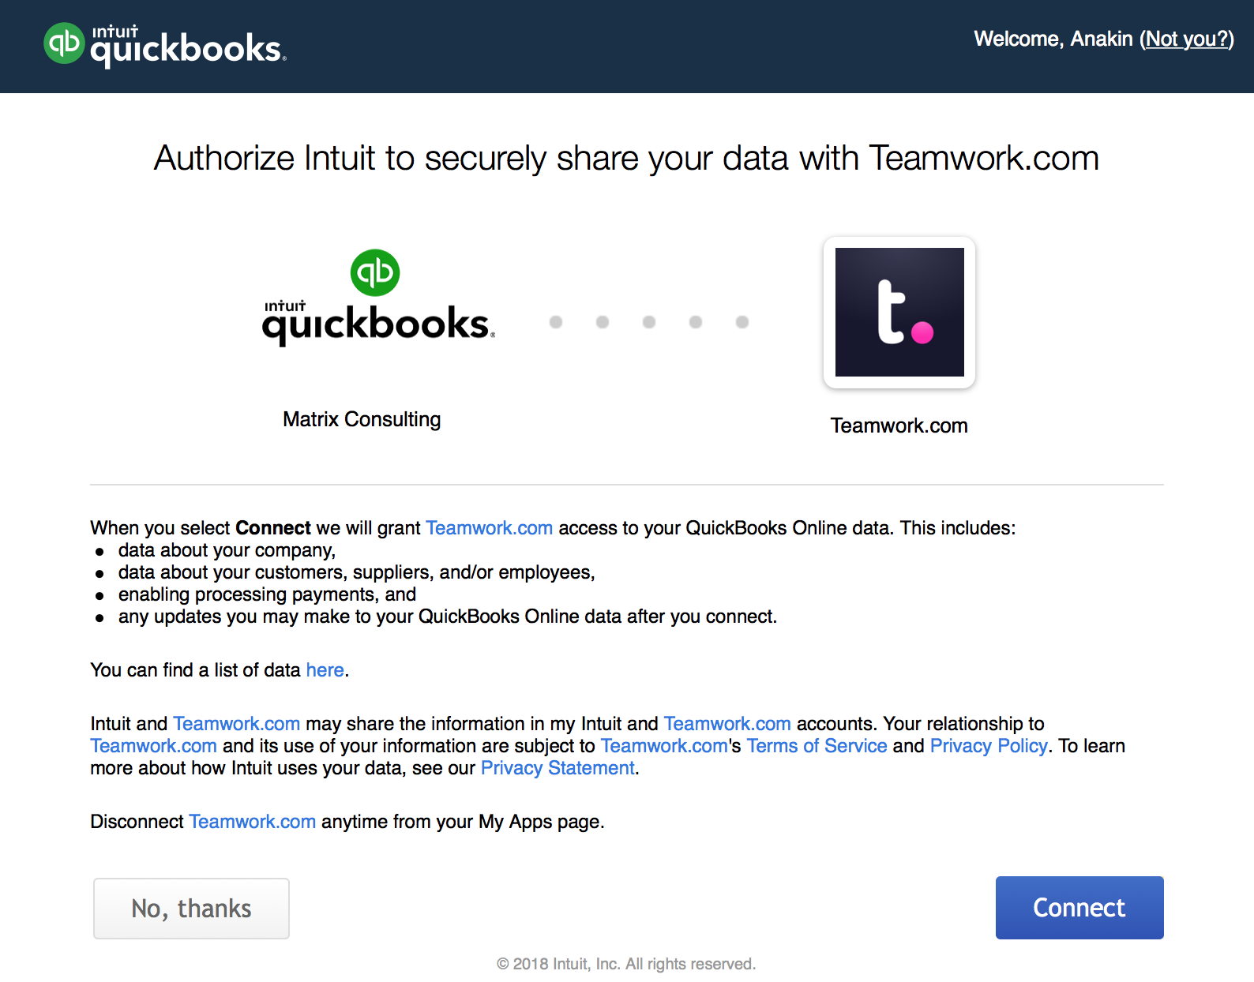Click the first gray connection dot
This screenshot has height=982, width=1254.
click(556, 322)
